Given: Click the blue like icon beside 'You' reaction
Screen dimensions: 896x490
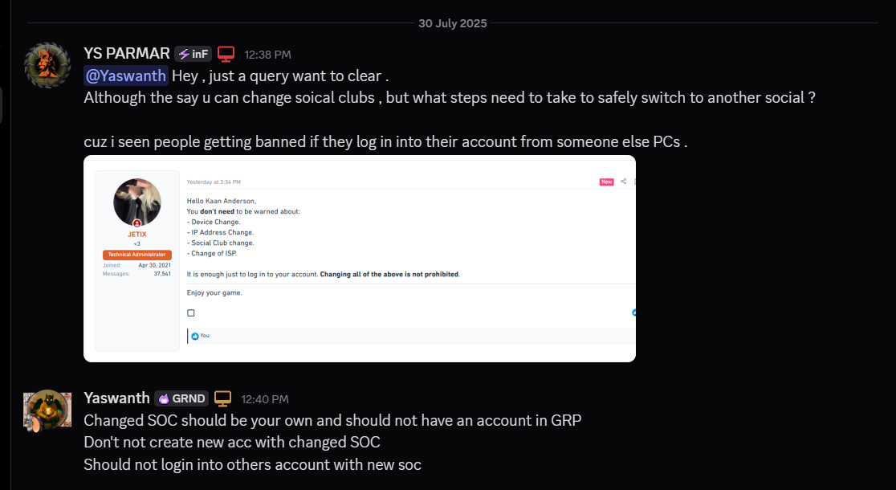Looking at the screenshot, I should tap(193, 336).
